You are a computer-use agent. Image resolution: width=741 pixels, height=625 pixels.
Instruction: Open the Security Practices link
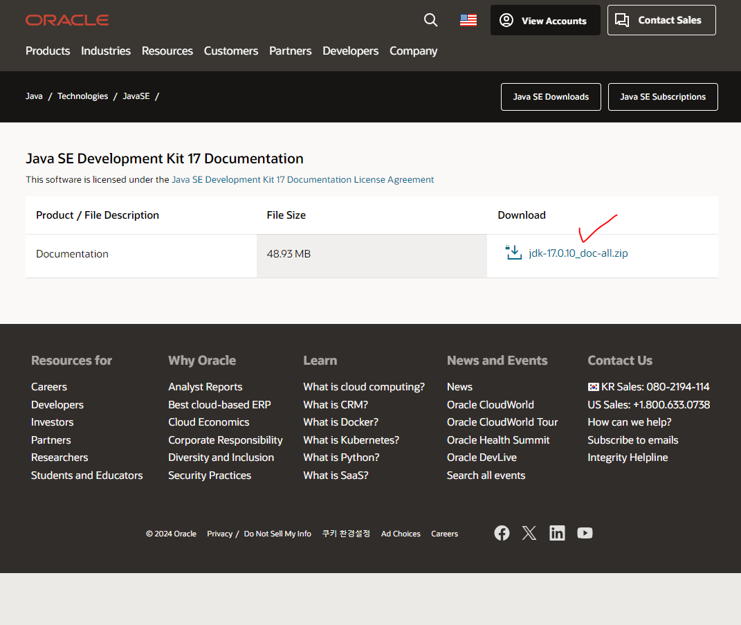tap(210, 475)
